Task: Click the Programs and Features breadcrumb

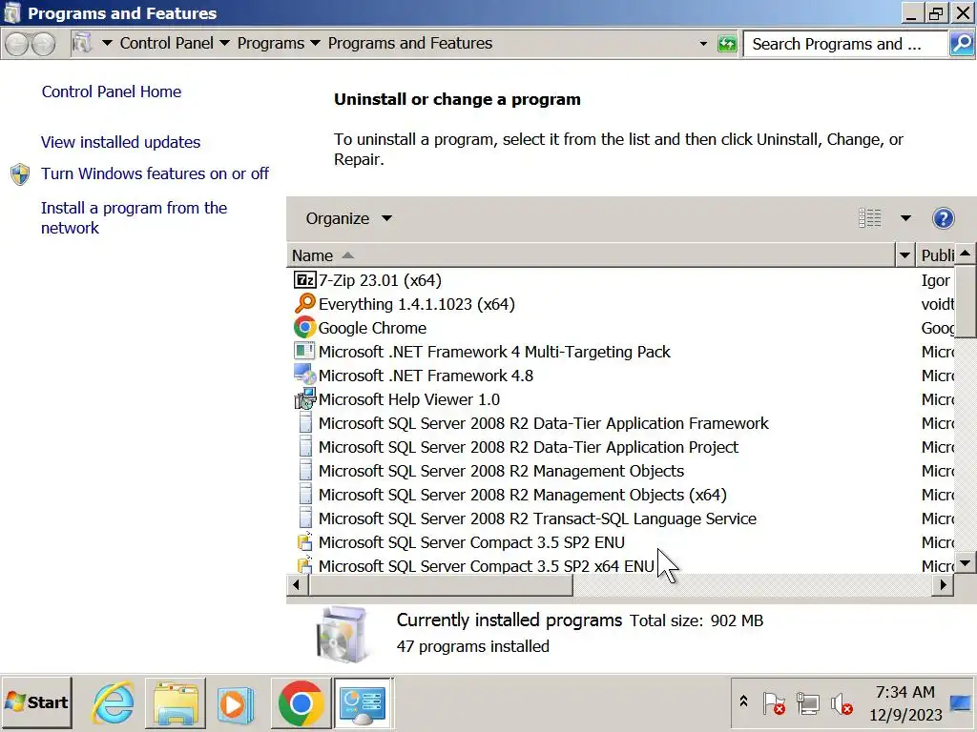Action: 410,43
